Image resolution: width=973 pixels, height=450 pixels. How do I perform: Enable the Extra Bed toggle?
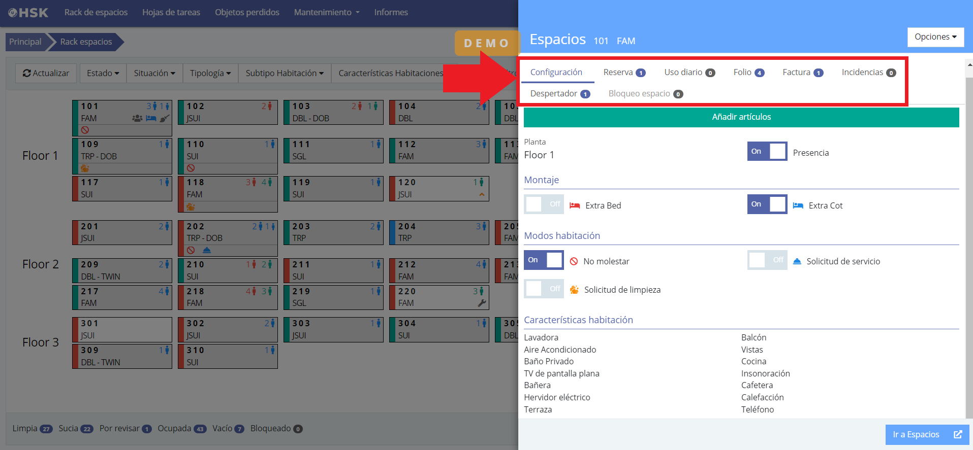pyautogui.click(x=544, y=204)
